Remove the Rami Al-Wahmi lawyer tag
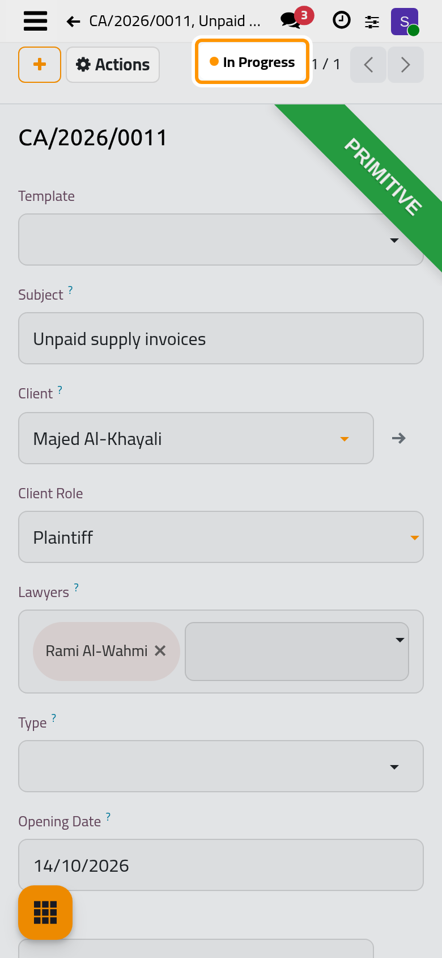Image resolution: width=442 pixels, height=958 pixels. pos(160,651)
